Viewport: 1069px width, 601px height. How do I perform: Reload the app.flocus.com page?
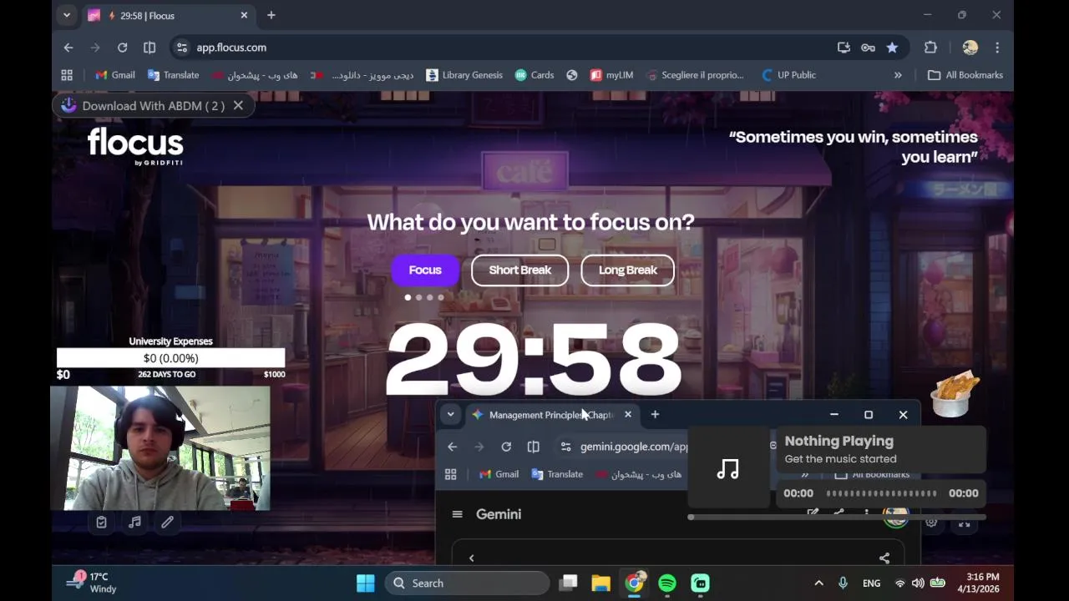(122, 48)
